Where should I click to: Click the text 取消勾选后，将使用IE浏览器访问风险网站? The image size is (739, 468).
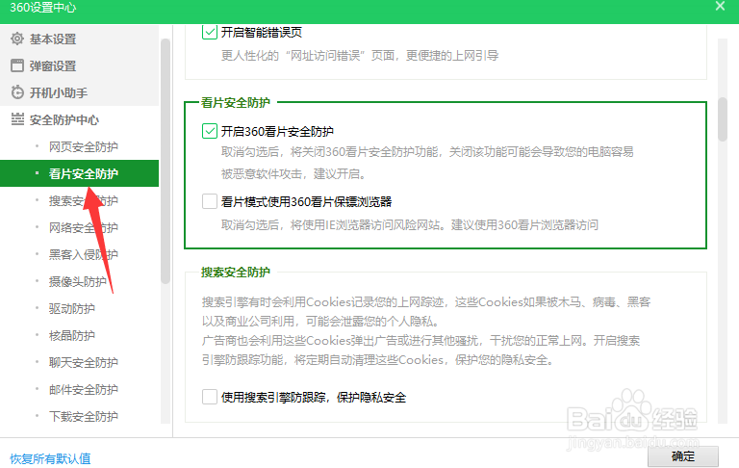410,224
